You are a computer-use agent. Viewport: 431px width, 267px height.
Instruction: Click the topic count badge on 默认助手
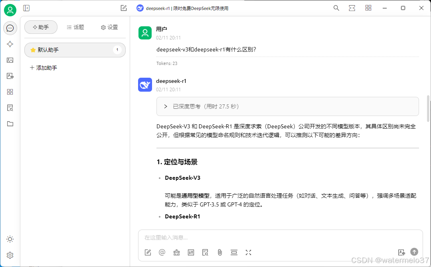click(117, 50)
